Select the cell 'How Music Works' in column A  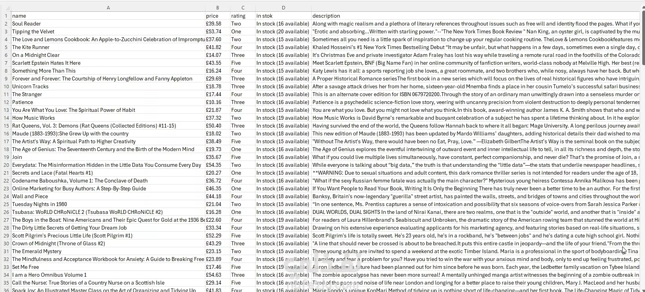point(108,118)
